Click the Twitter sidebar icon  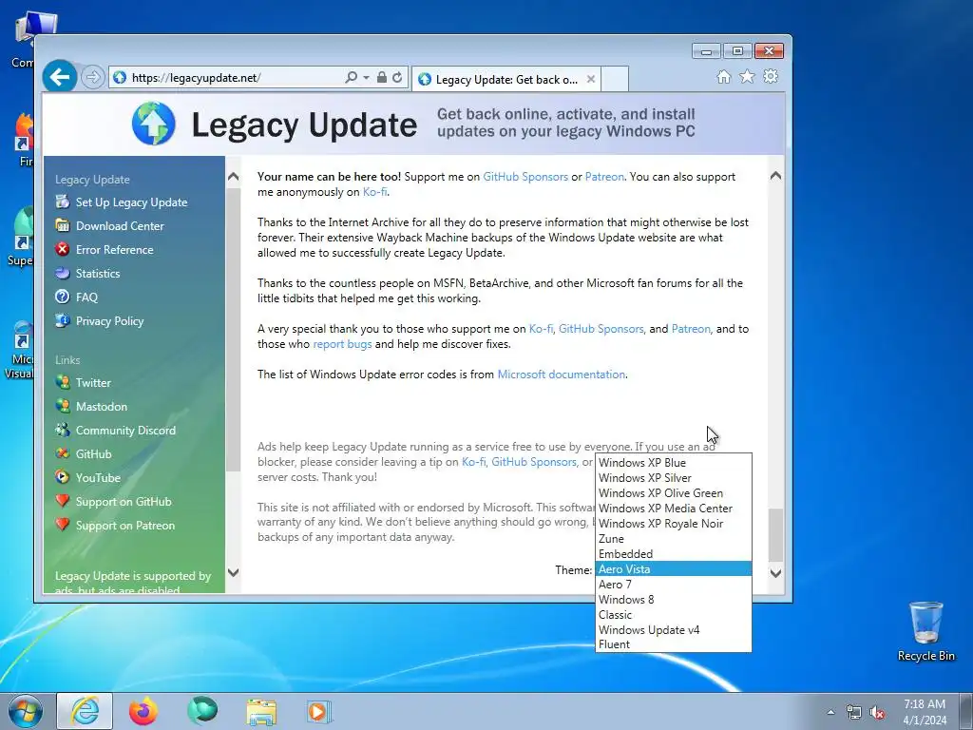click(62, 382)
